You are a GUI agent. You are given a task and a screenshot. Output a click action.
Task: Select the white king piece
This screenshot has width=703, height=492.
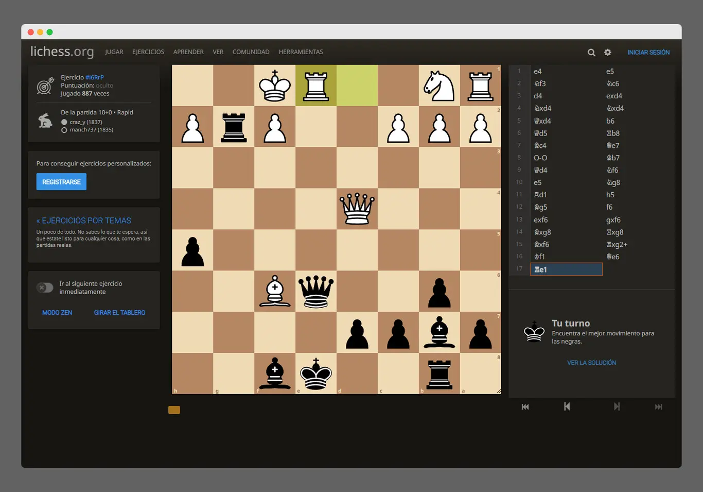(275, 86)
